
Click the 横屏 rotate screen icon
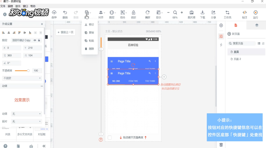(147, 12)
